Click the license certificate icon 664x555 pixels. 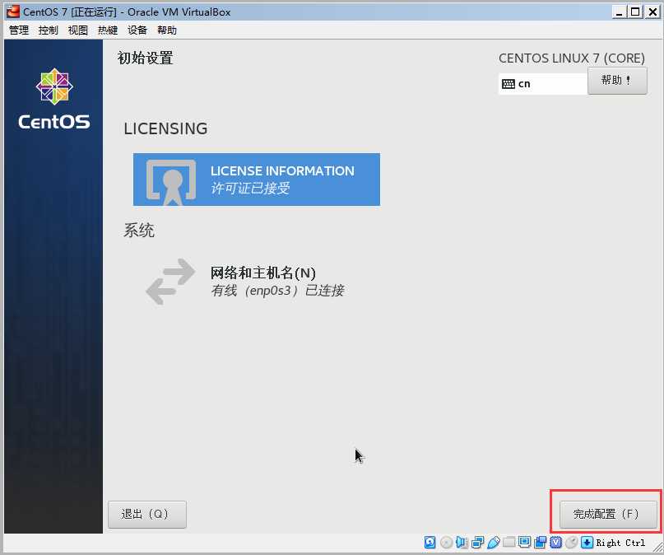[171, 182]
